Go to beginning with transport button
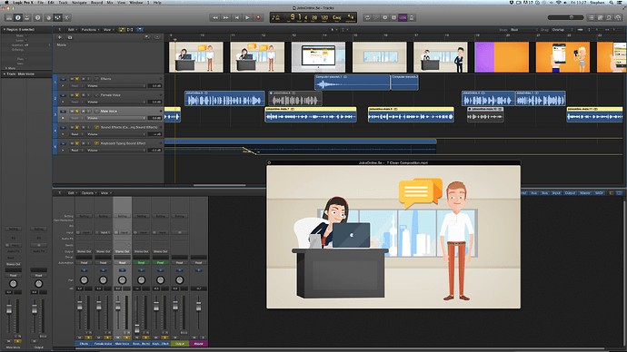 click(237, 17)
